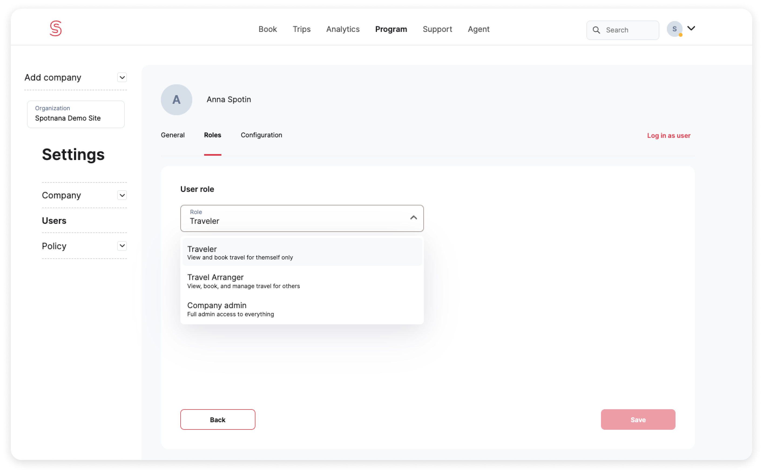Choose Travel Arranger role option
Image resolution: width=763 pixels, height=473 pixels.
tap(302, 281)
